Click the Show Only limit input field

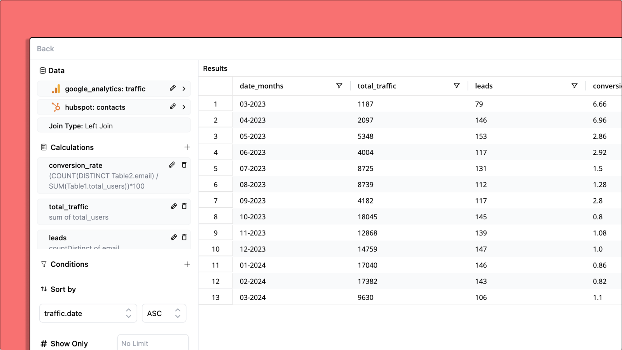pos(152,343)
